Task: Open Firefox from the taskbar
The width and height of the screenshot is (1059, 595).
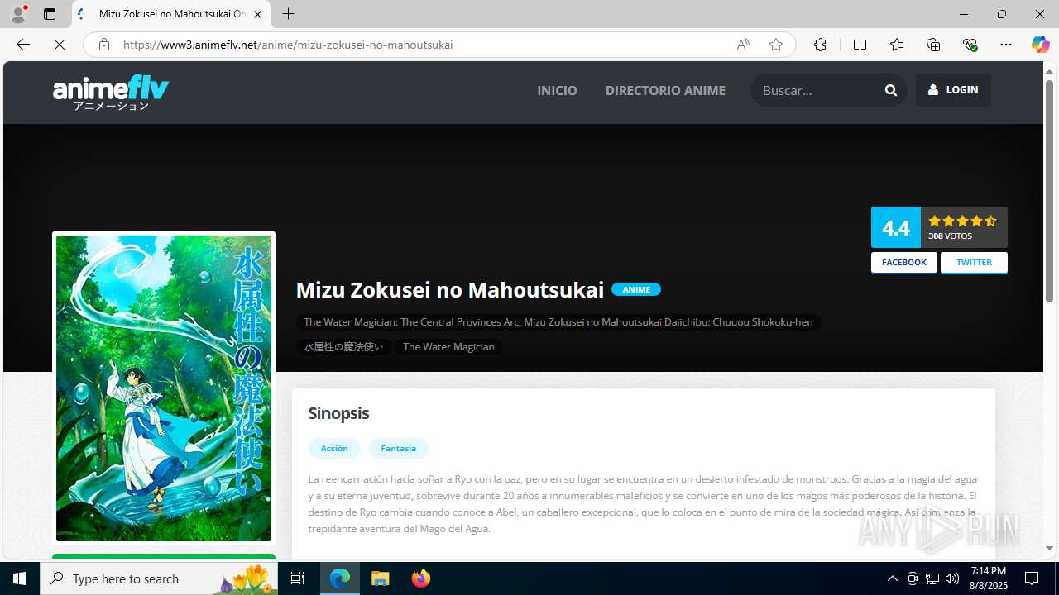Action: click(x=420, y=578)
